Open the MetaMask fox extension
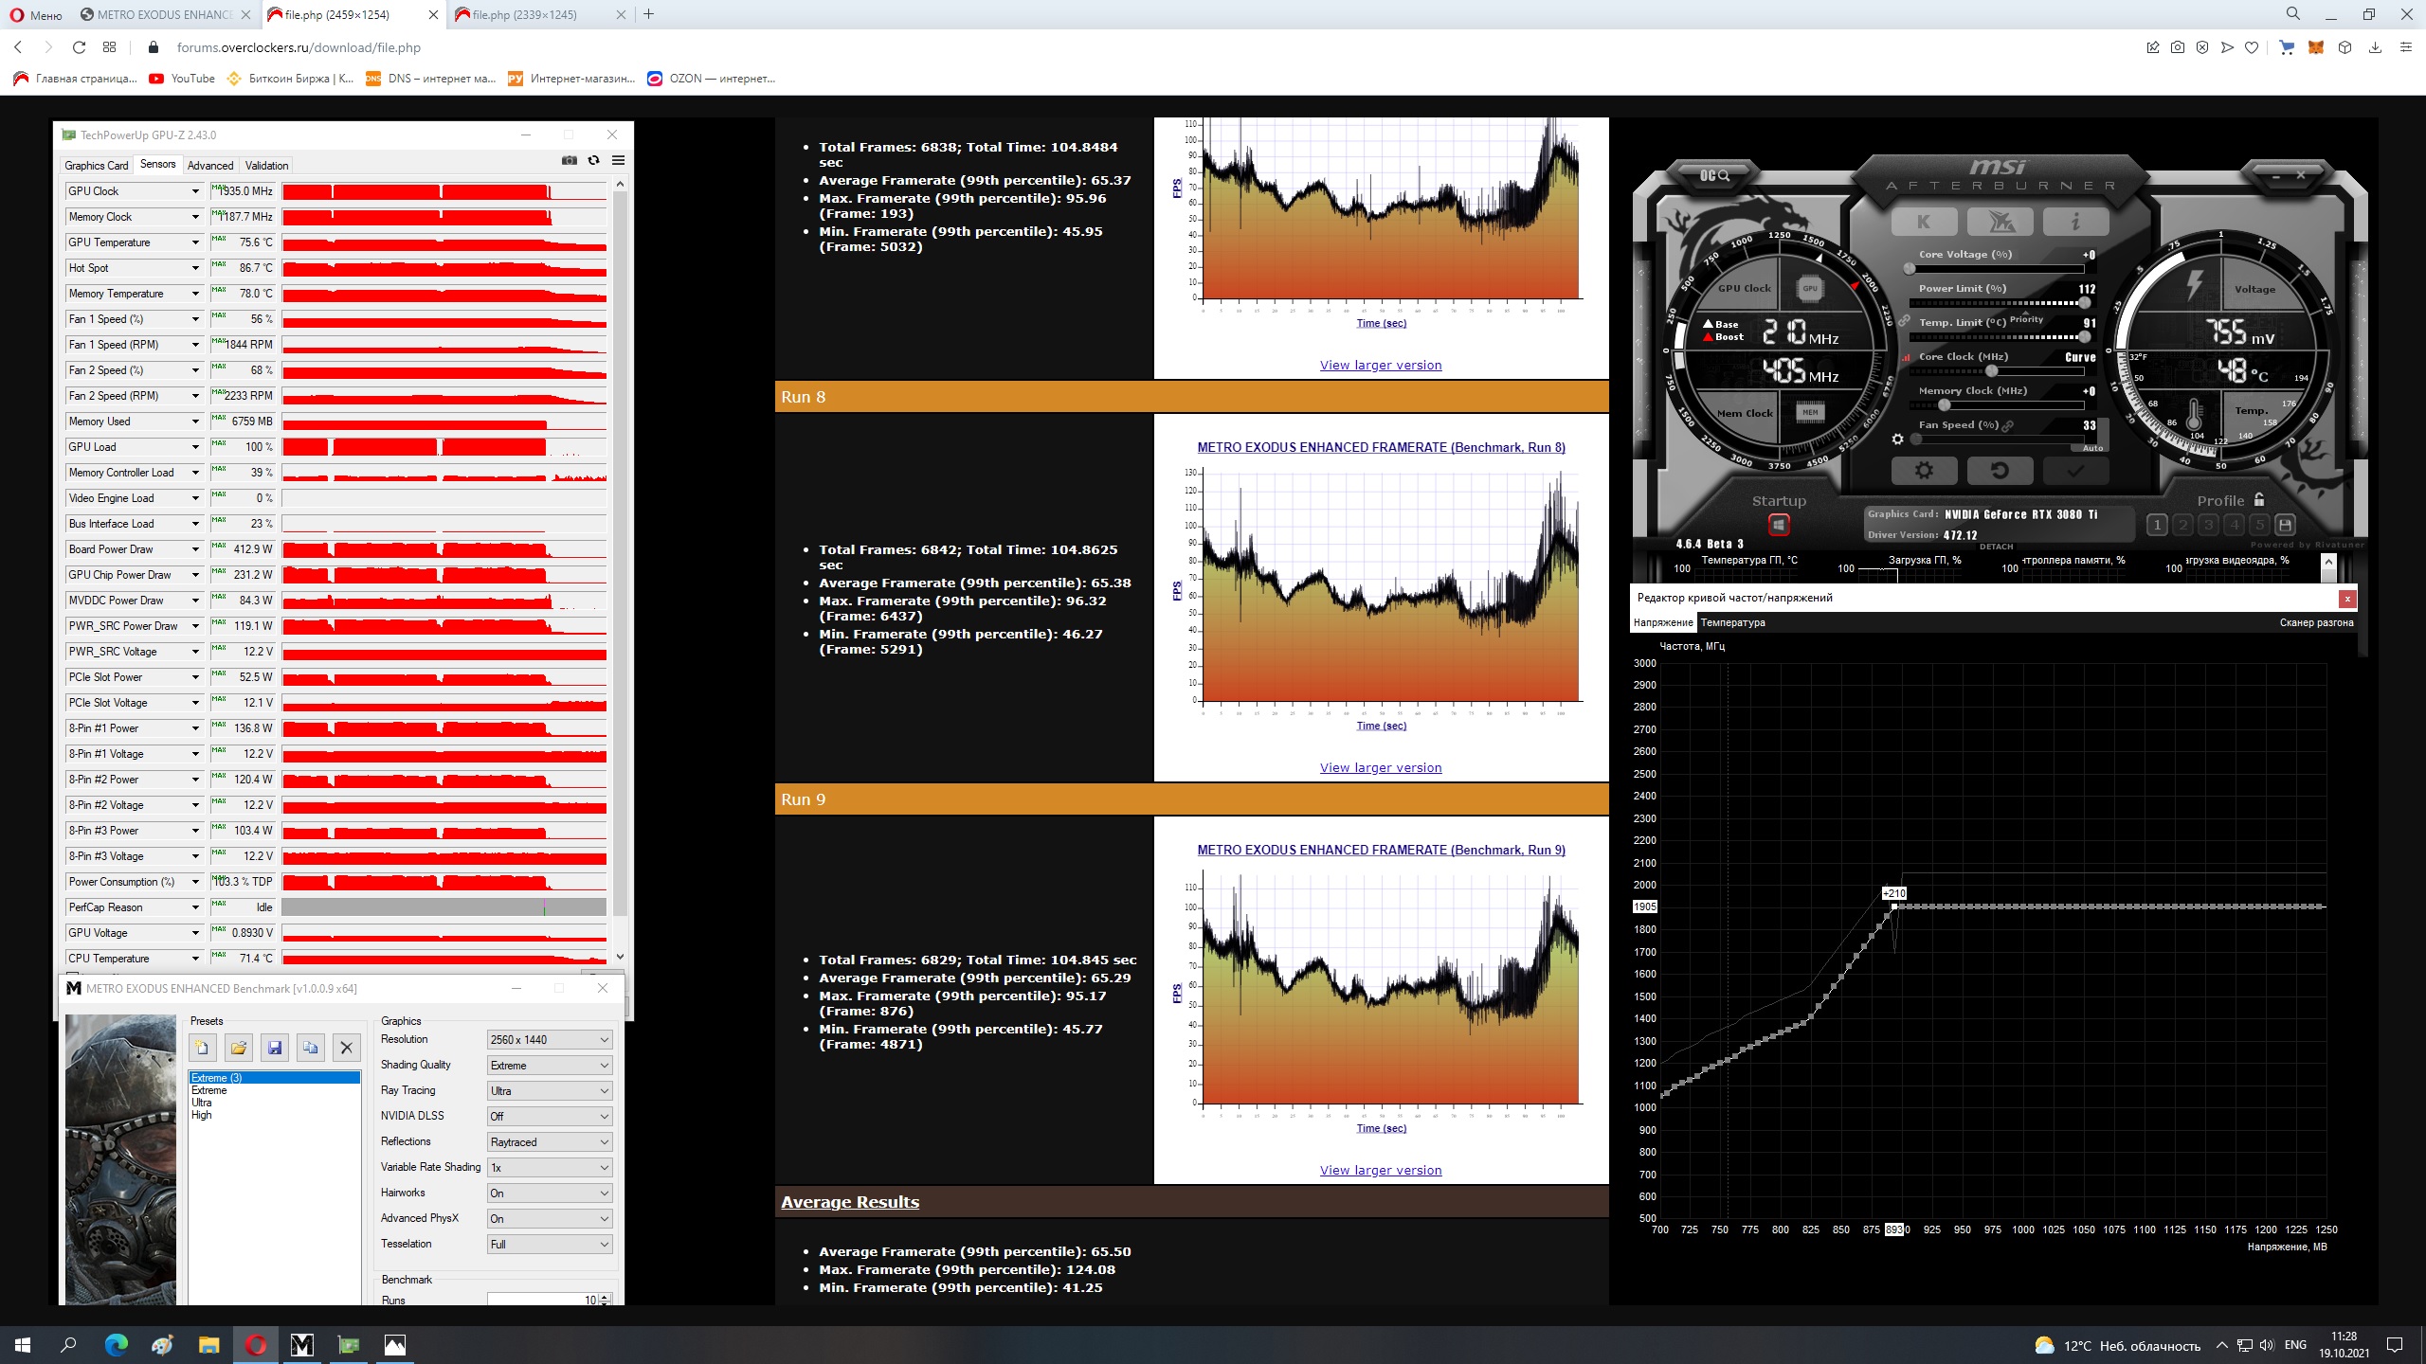The height and width of the screenshot is (1364, 2426). (x=2316, y=47)
